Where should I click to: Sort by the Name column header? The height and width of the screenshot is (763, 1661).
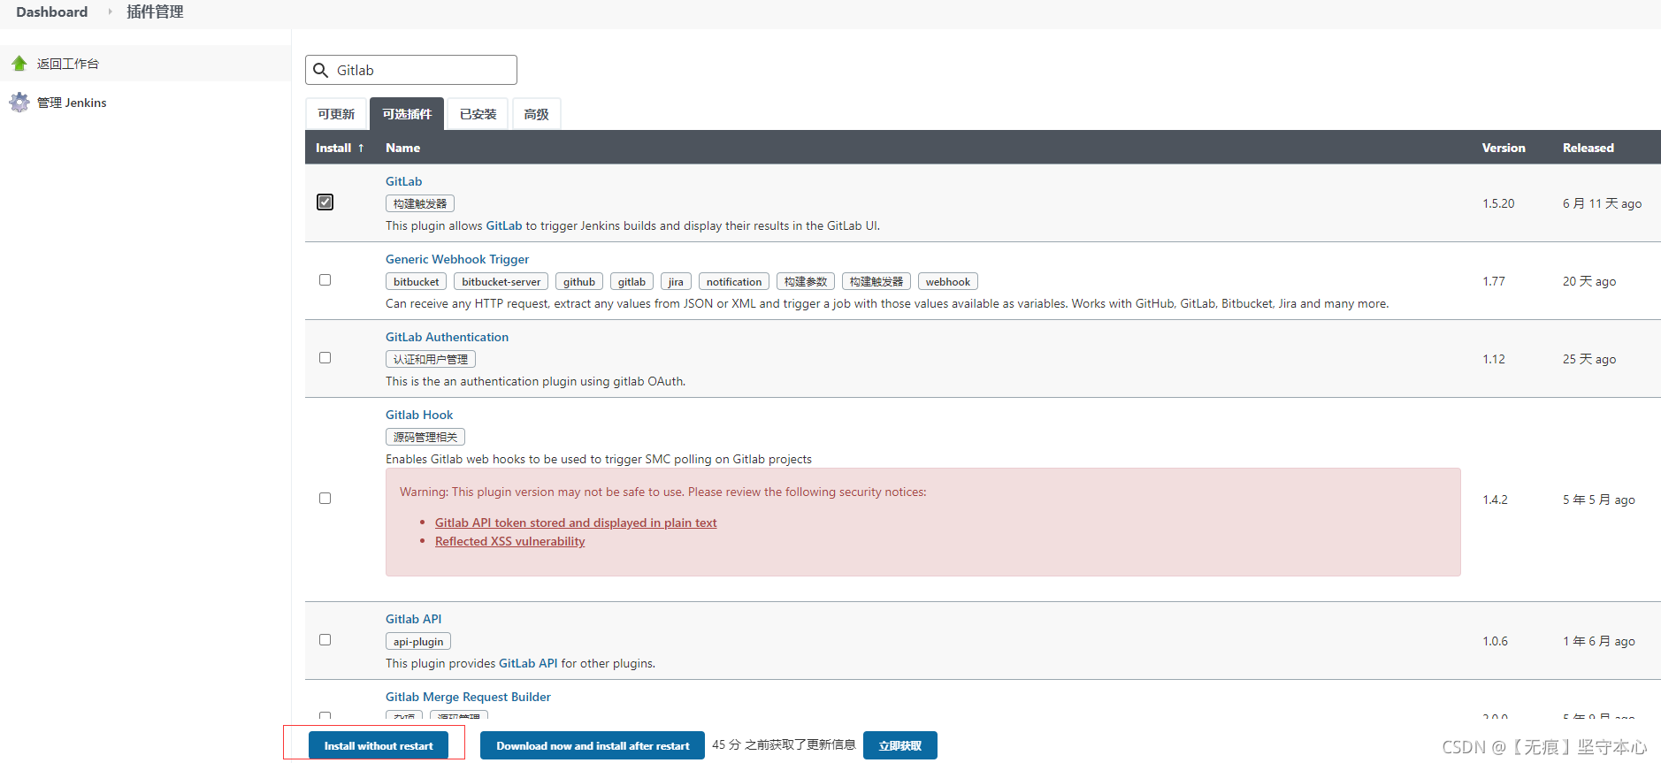click(x=402, y=148)
